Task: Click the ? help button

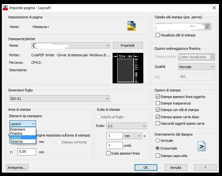Action: click(x=205, y=168)
